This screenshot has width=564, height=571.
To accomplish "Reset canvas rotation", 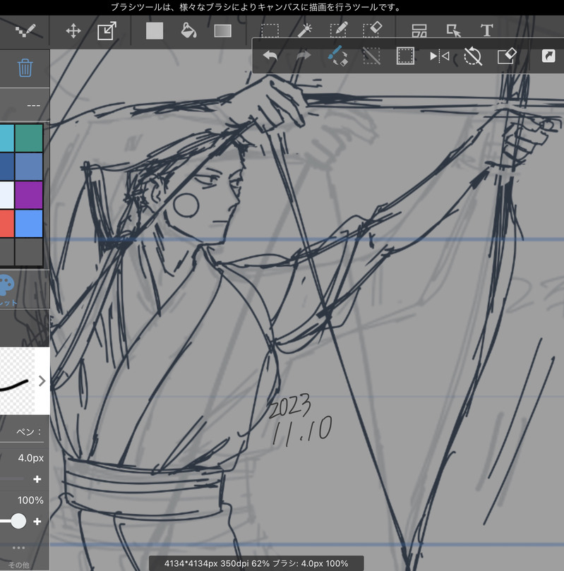I will click(x=473, y=56).
